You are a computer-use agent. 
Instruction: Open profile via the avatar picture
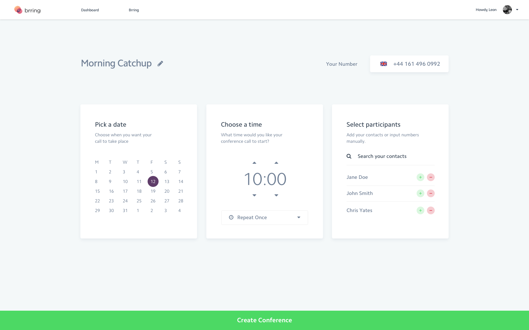pos(507,10)
